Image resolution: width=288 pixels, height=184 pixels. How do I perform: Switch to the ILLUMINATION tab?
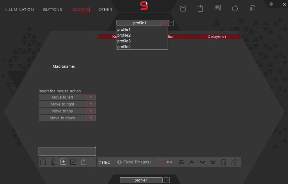point(19,10)
